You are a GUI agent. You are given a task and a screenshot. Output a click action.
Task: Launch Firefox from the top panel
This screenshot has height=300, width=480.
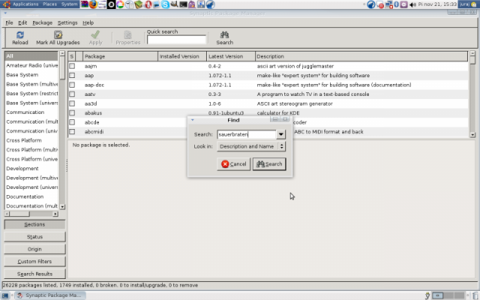[93, 4]
